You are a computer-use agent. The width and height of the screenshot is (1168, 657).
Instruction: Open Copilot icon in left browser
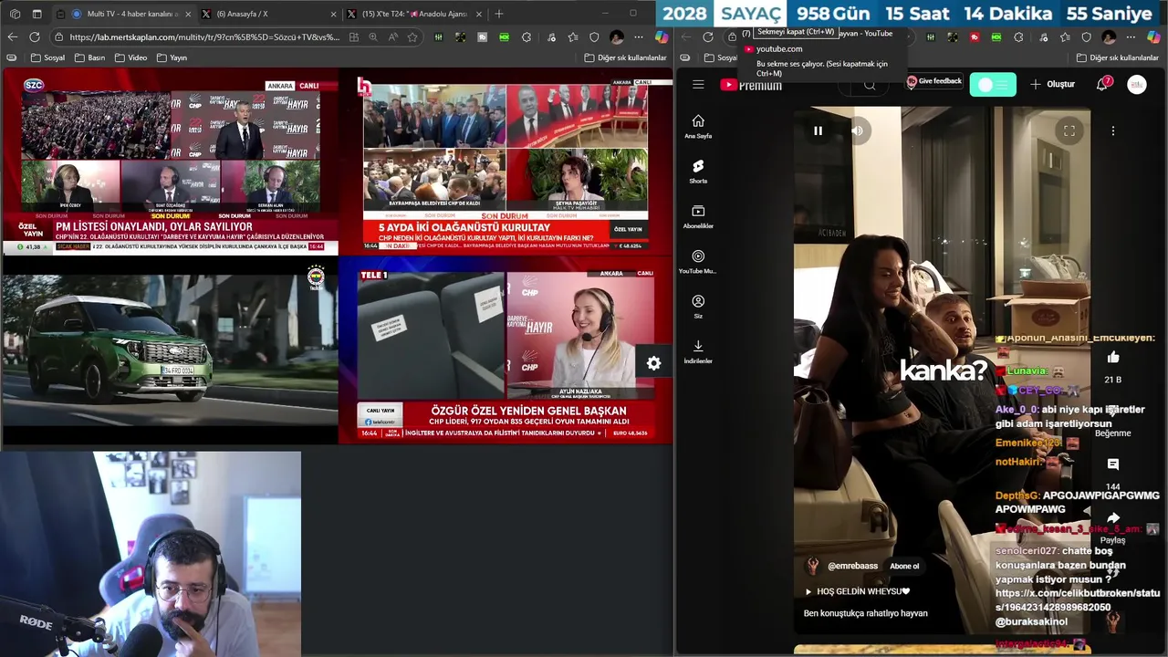(x=662, y=37)
